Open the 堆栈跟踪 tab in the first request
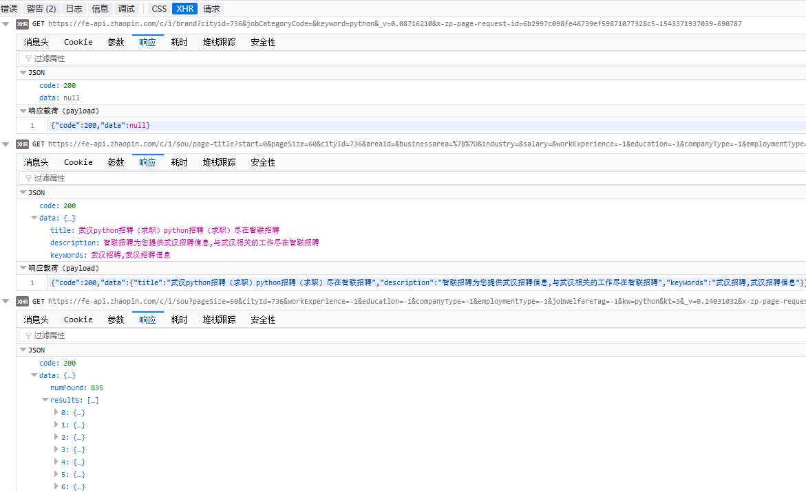 [x=219, y=42]
